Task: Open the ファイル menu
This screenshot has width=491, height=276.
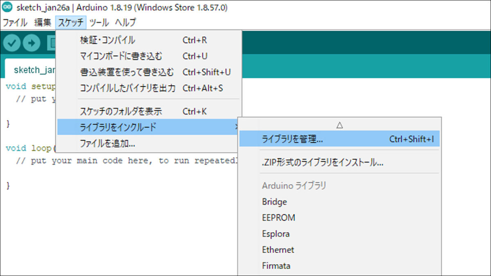Action: tap(15, 22)
